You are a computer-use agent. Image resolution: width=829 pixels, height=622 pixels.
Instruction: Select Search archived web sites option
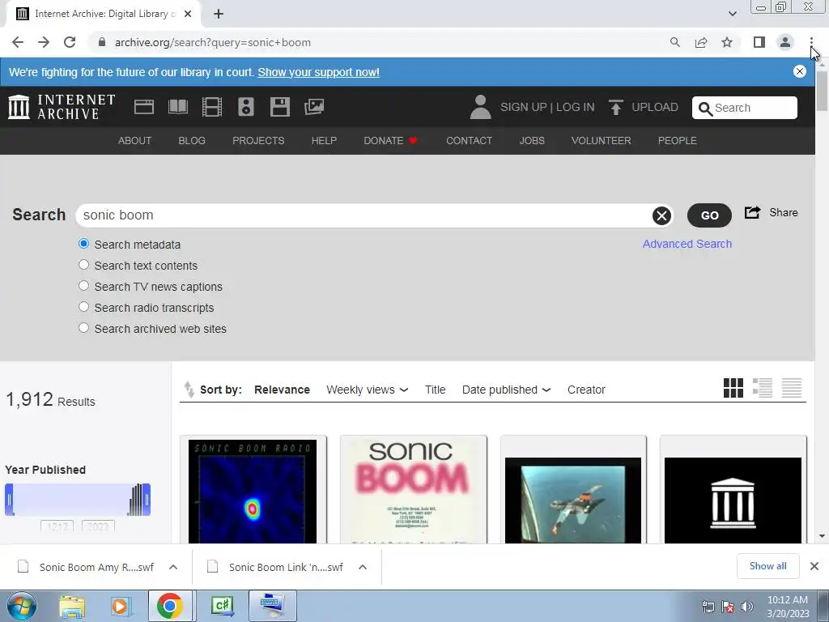tap(83, 329)
